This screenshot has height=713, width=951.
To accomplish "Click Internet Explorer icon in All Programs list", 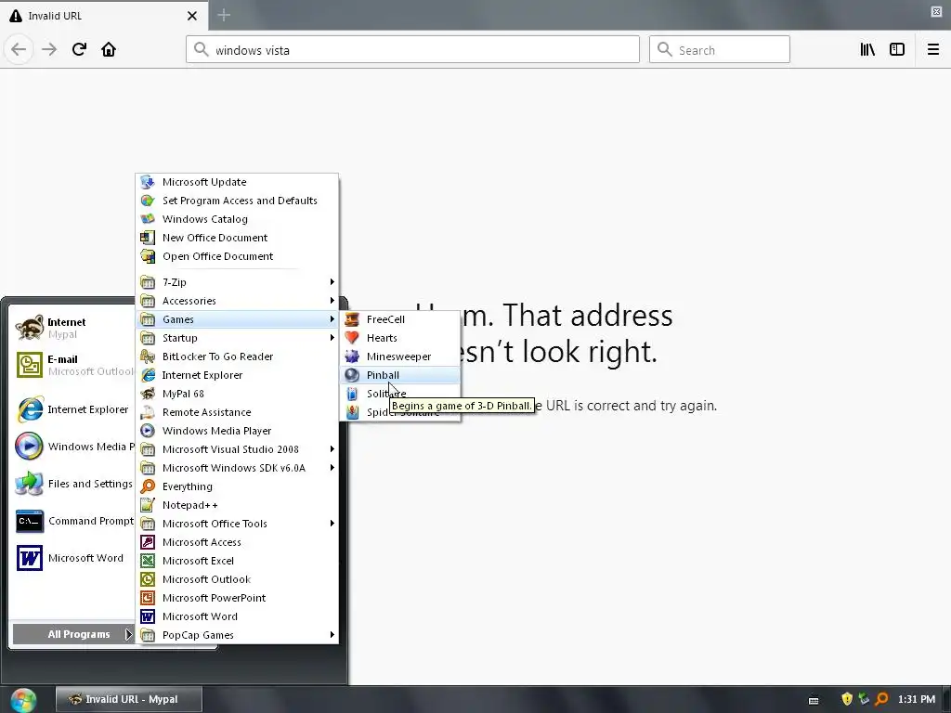I will (x=148, y=375).
